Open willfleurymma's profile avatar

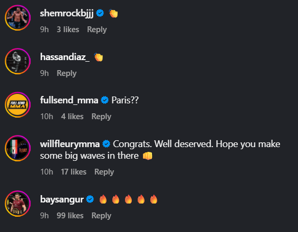[18, 148]
